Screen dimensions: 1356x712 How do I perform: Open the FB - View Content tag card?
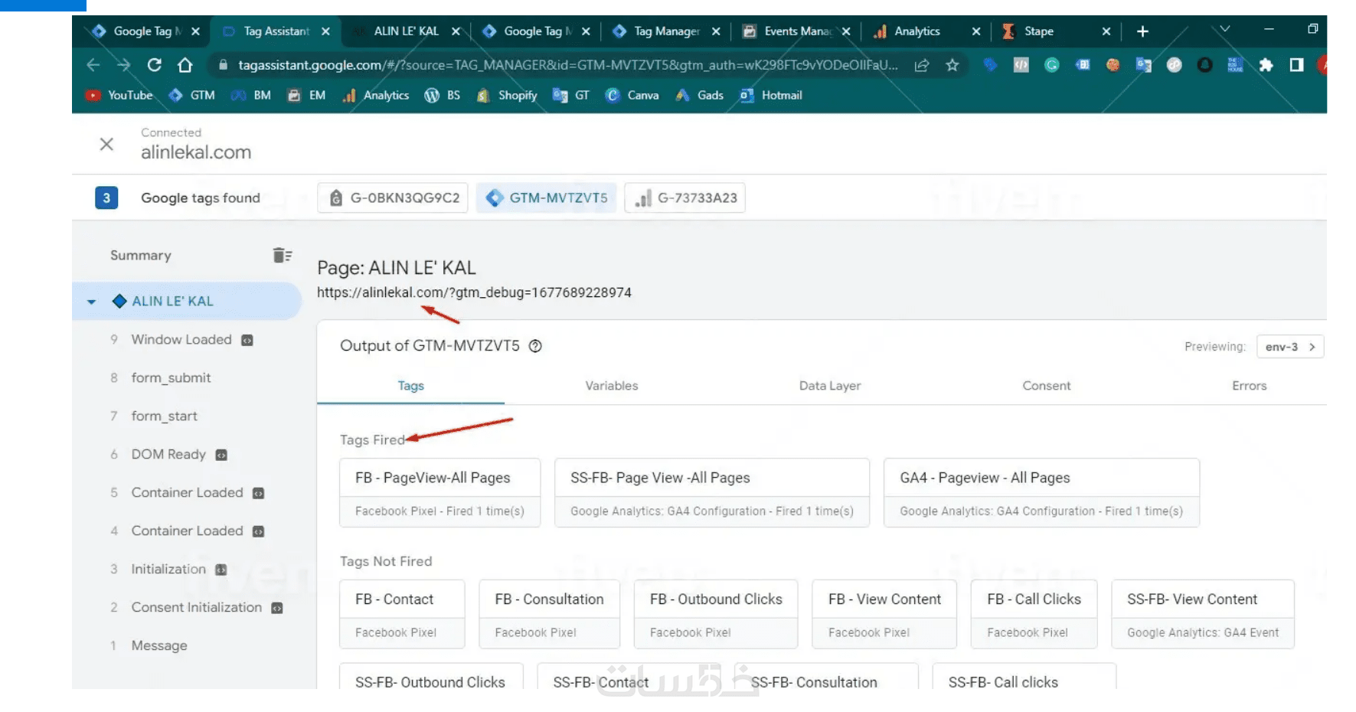click(884, 615)
